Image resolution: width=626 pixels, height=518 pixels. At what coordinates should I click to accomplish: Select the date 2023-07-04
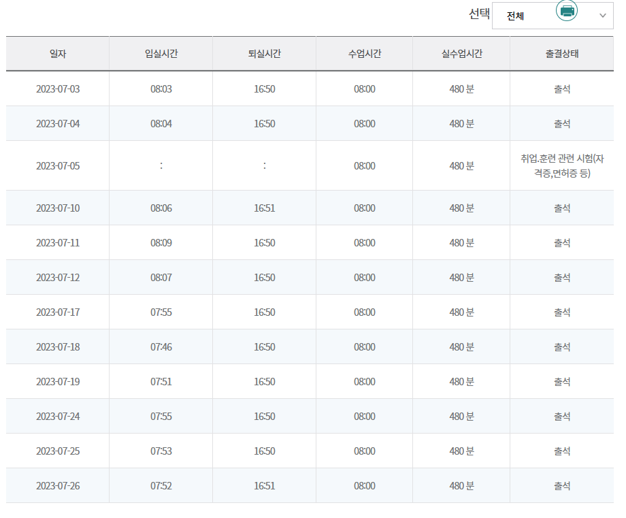point(58,123)
